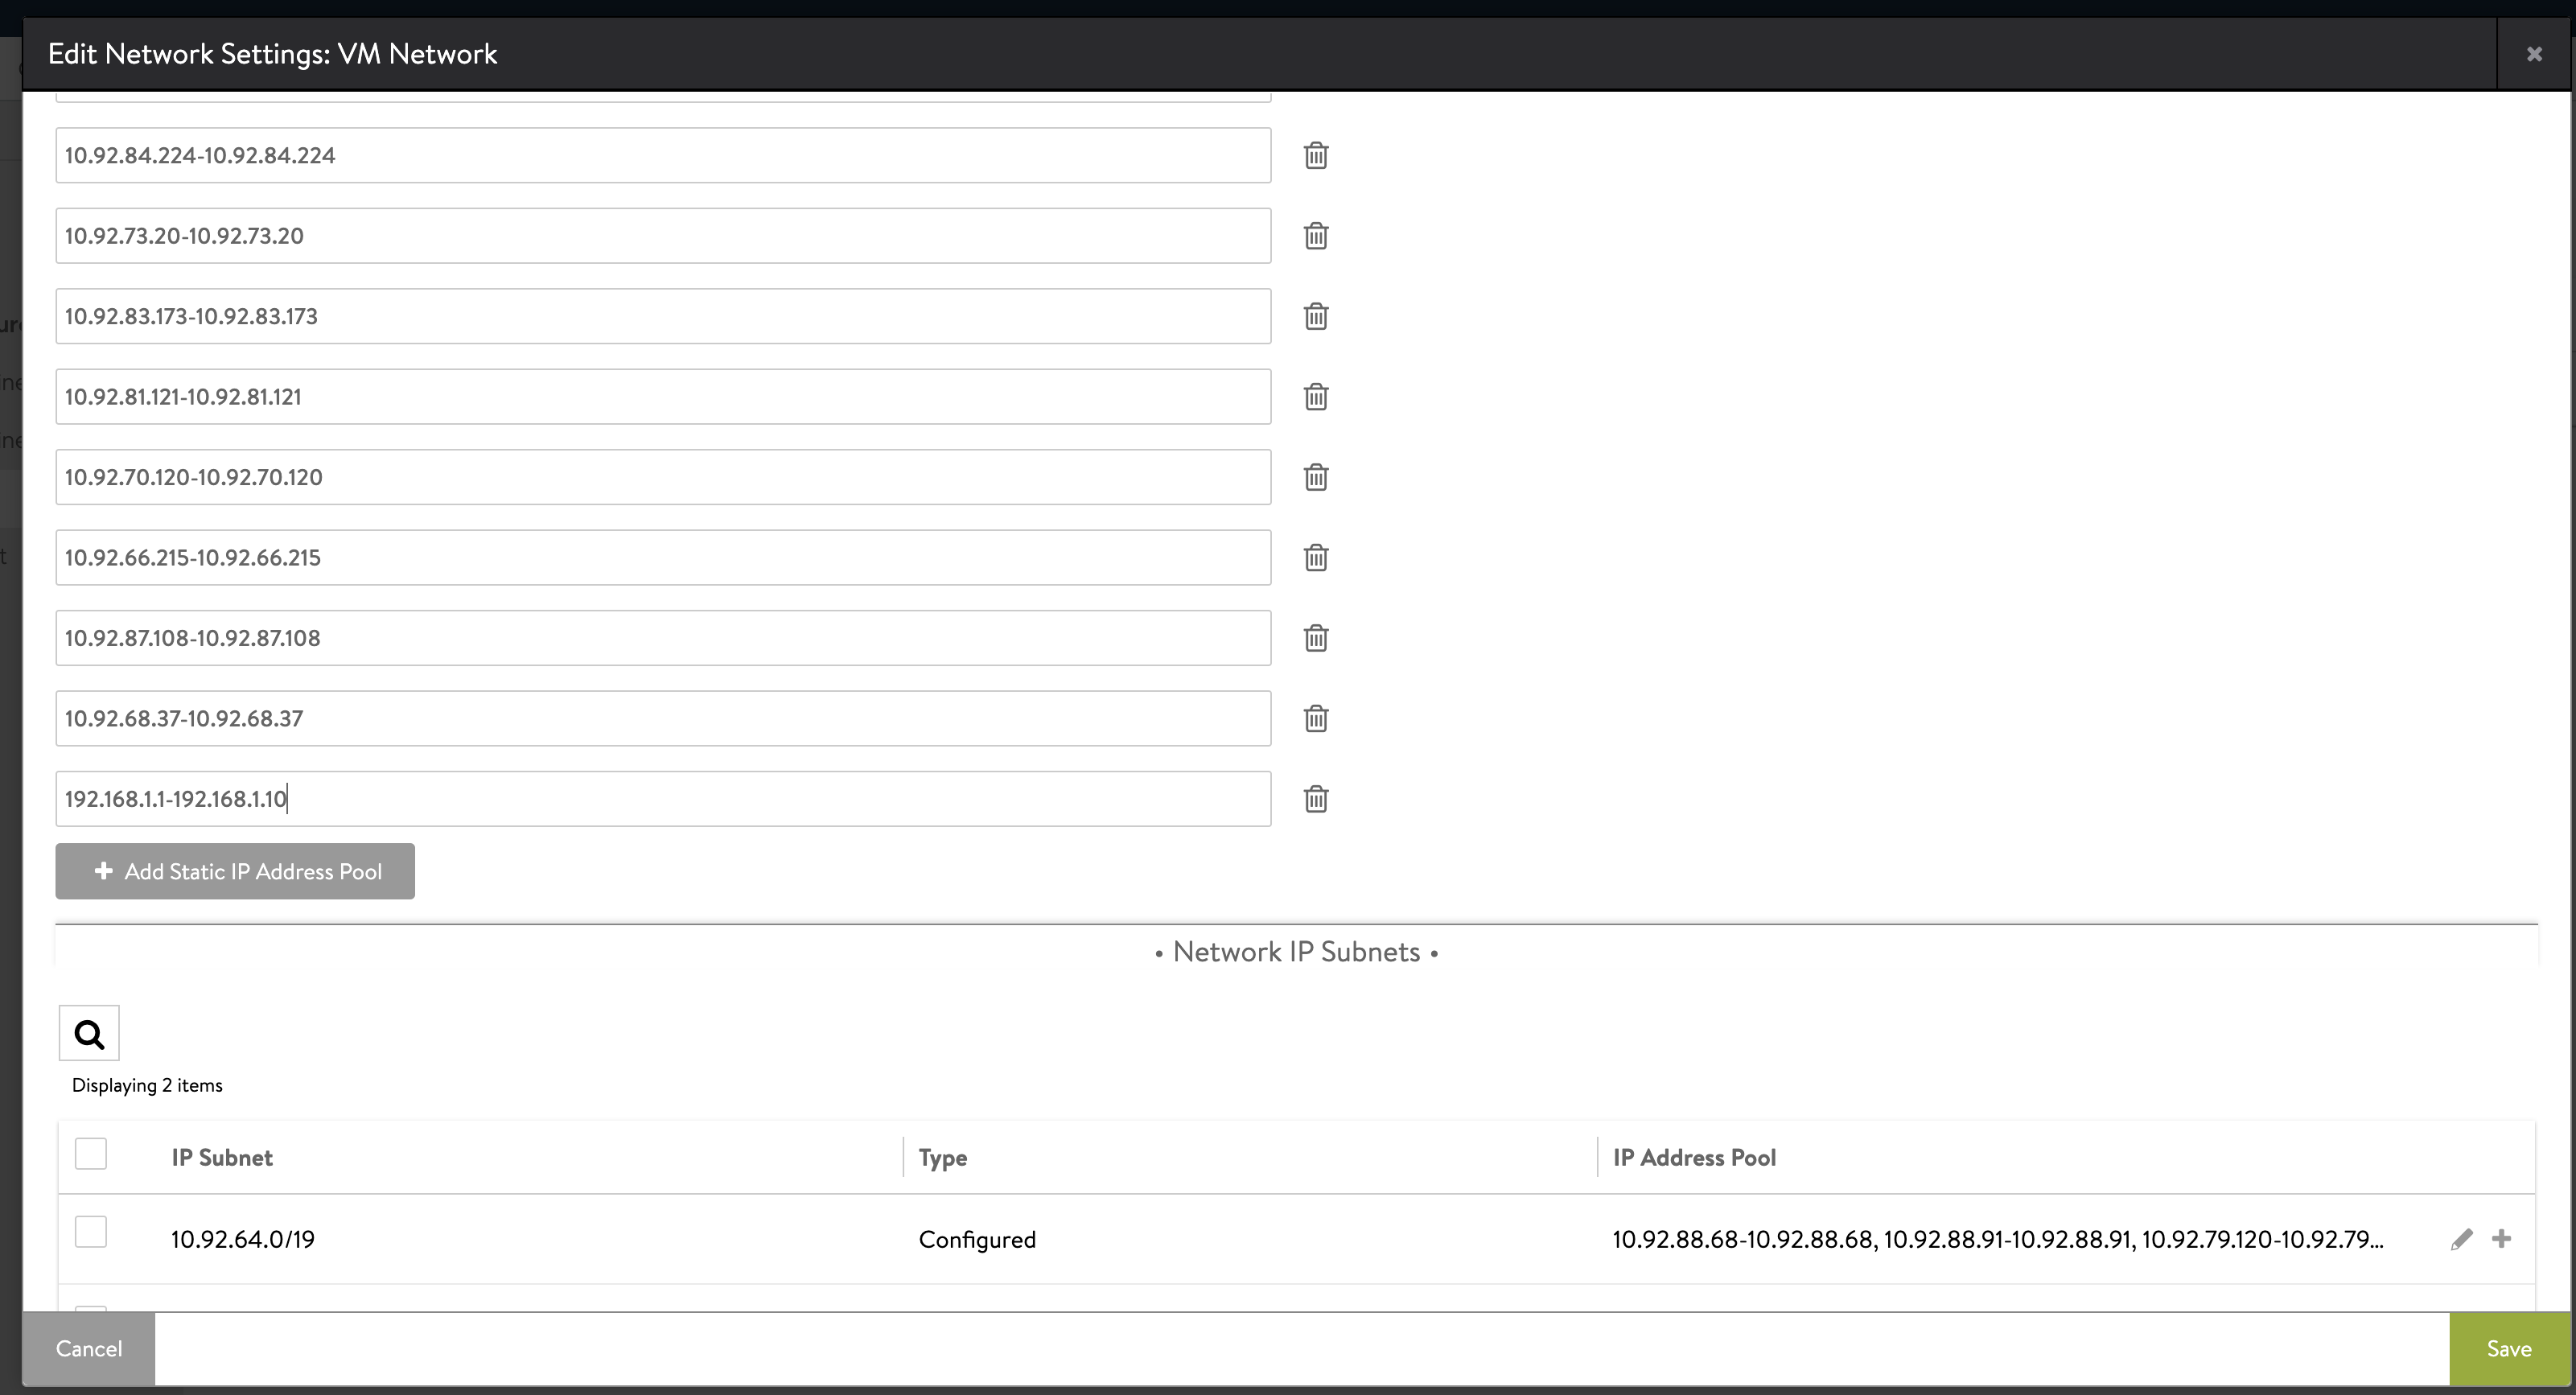Select the IP Subnet column header
The image size is (2576, 1395).
pos(220,1156)
